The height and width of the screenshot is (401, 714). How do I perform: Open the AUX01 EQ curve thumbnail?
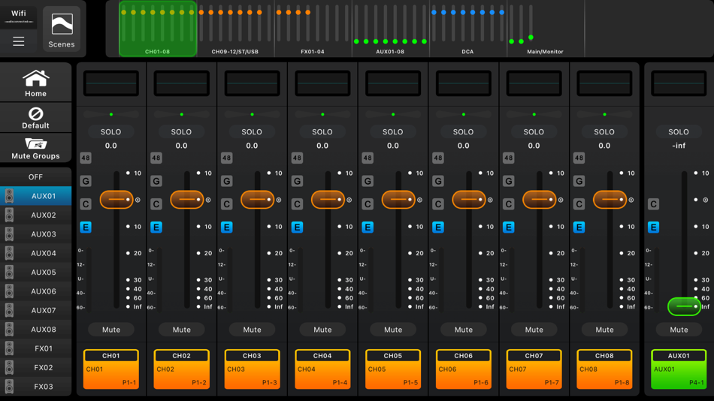(x=679, y=83)
